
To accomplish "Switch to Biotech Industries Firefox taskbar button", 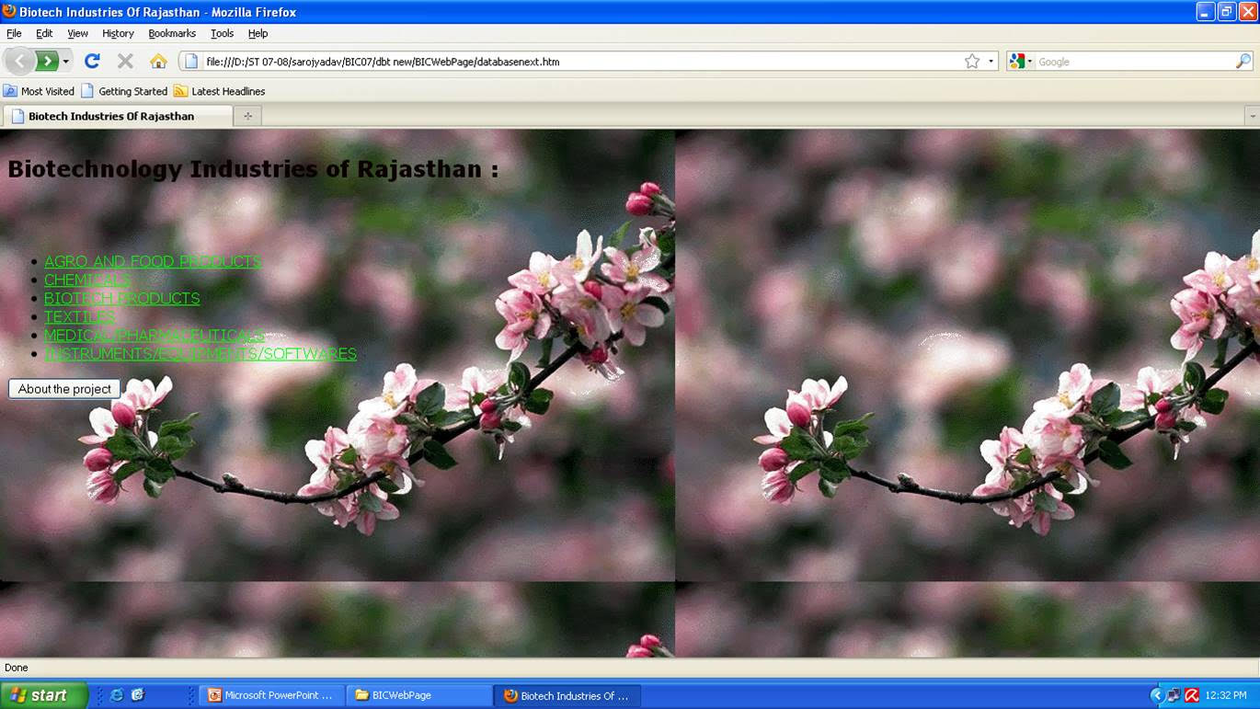I will tap(567, 695).
